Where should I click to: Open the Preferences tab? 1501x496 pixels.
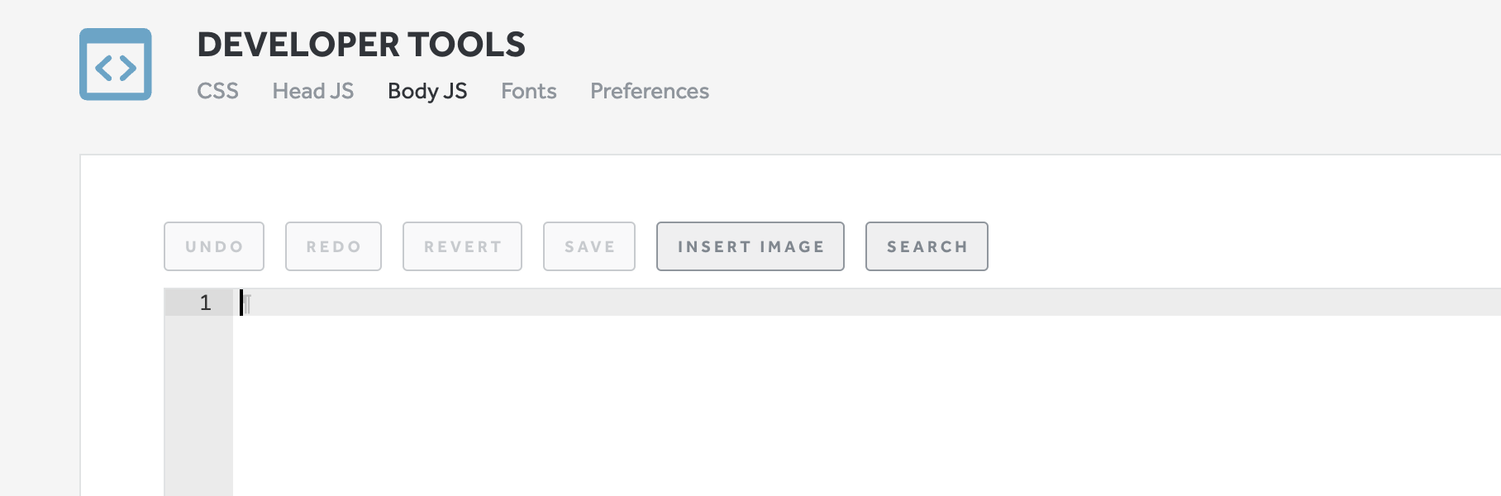tap(649, 91)
